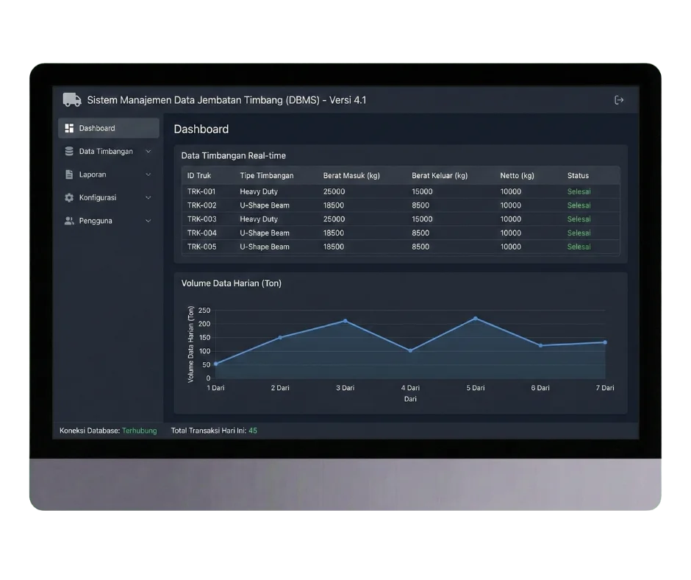This screenshot has height=580, width=691.
Task: Expand the Laporan submenu chevron
Action: tap(148, 174)
